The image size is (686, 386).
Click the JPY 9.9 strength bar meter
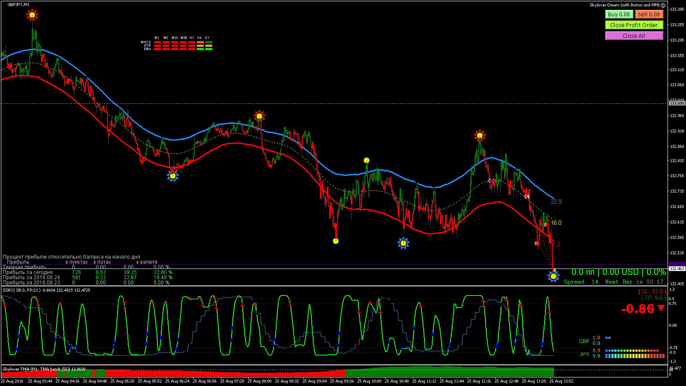click(635, 356)
